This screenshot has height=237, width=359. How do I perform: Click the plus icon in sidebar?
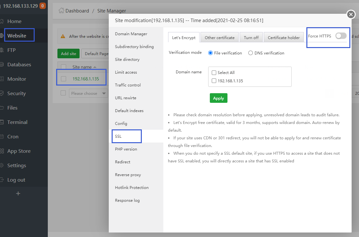coord(18,193)
